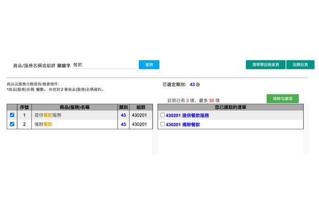Click the keyword input field containing 餐飲
The height and width of the screenshot is (213, 319).
click(104, 65)
